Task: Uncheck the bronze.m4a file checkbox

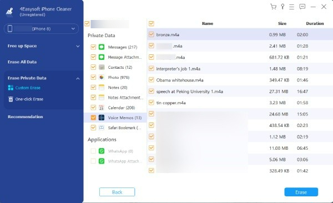Action: pos(151,34)
